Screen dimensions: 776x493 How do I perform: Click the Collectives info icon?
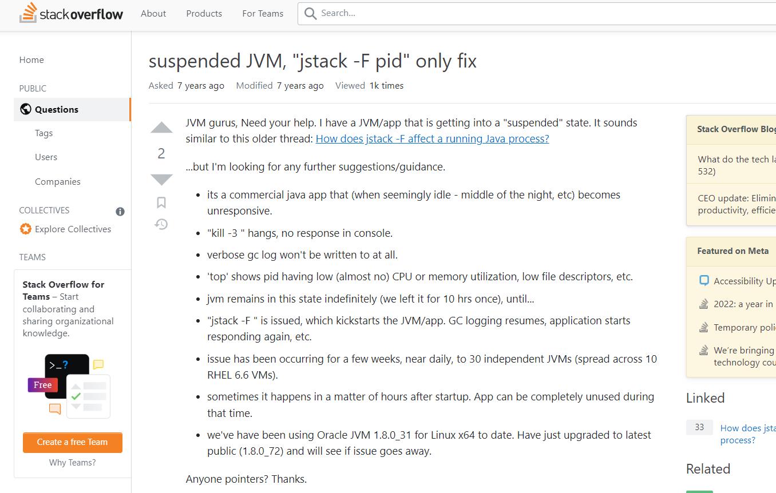pos(120,212)
